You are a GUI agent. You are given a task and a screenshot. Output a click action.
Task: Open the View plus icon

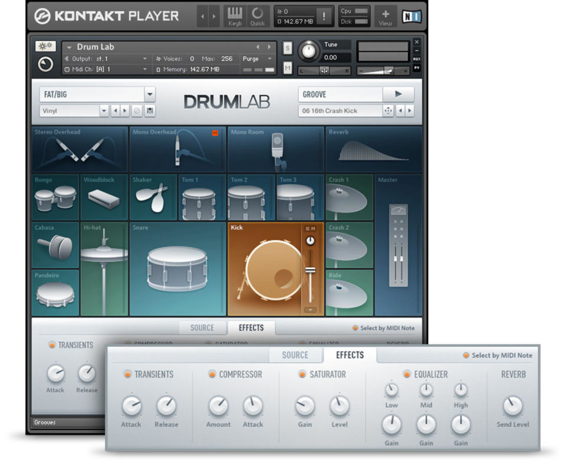pos(385,16)
